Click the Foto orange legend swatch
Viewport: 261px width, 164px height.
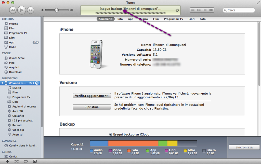click(x=129, y=151)
